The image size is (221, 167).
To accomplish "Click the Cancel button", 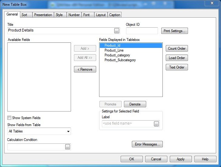I will coord(156,159).
